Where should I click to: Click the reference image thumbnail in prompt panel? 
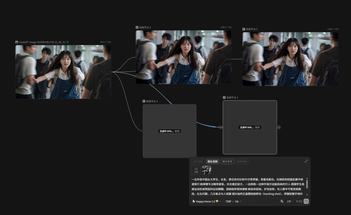(x=206, y=170)
